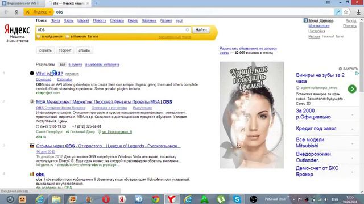Open File Explorer folder in taskbar
Screen dimensions: 364x204
coord(56,199)
